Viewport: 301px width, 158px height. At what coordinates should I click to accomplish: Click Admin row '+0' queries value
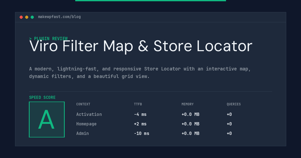click(x=229, y=133)
